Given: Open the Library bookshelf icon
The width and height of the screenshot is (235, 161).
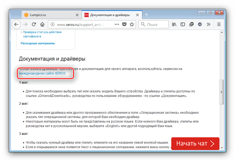Looking at the screenshot, I should pos(174,24).
